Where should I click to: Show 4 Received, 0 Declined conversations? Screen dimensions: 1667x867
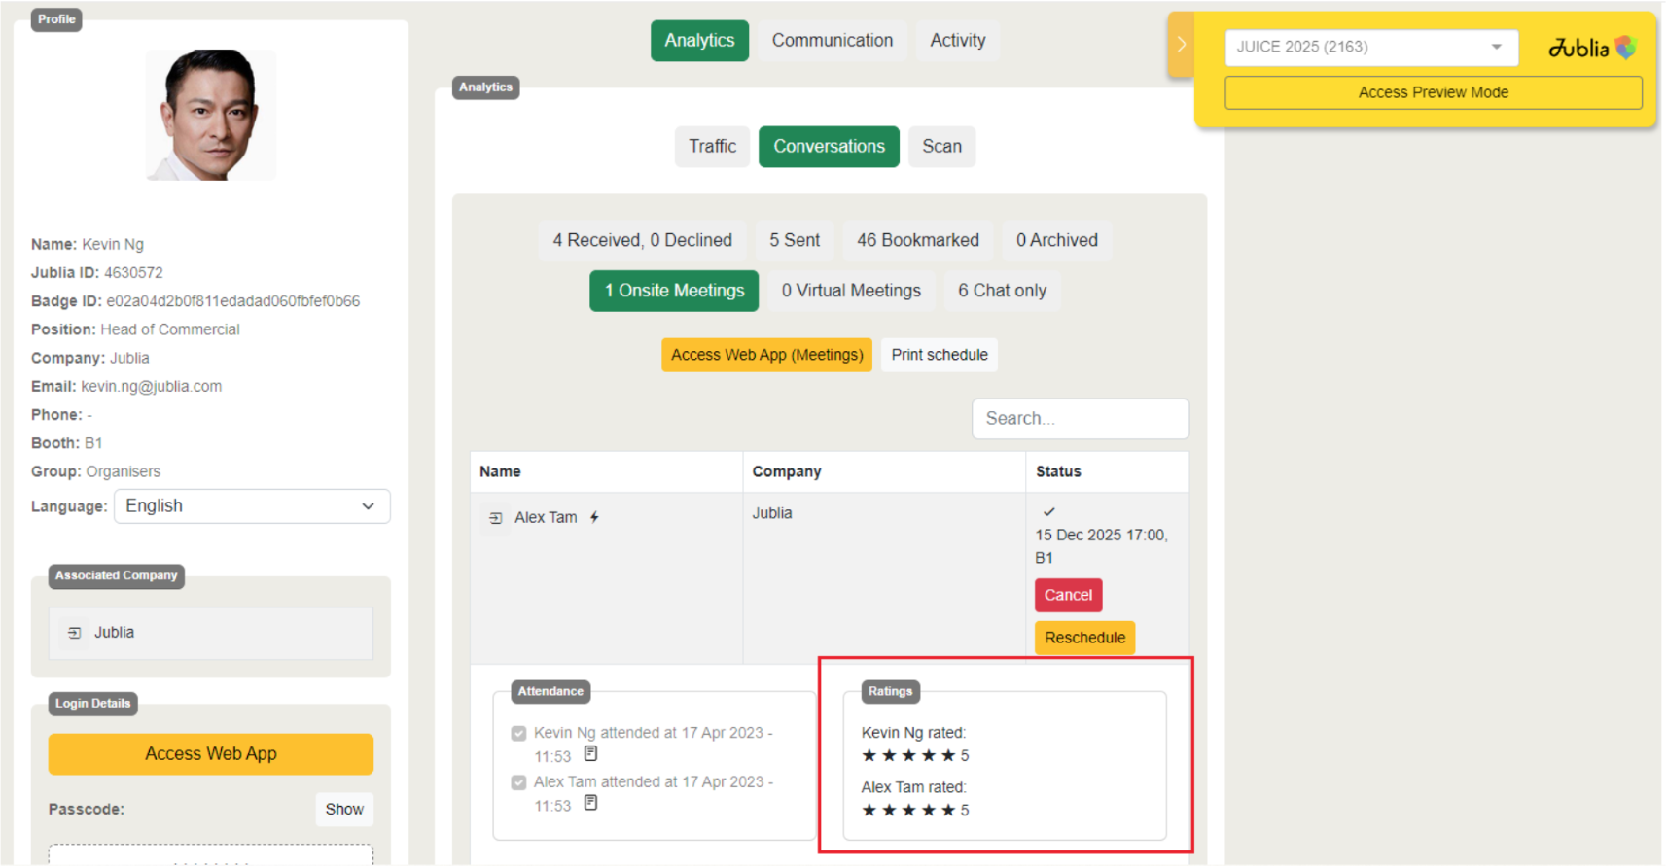643,240
